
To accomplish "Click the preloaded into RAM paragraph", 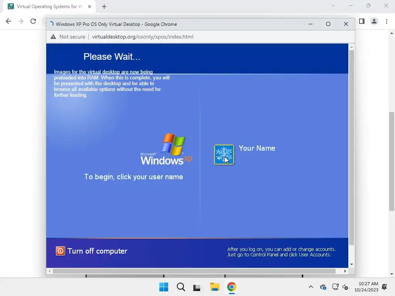I will tap(111, 83).
